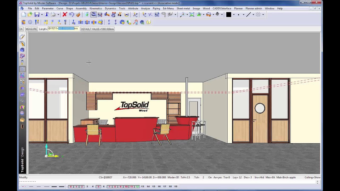Expand the view orientation dropdown arrow
340x191 pixels.
(x=203, y=15)
